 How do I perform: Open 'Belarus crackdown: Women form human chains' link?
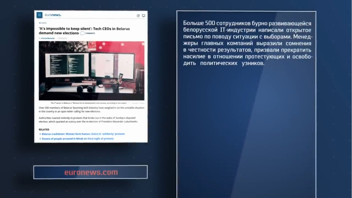83,134
